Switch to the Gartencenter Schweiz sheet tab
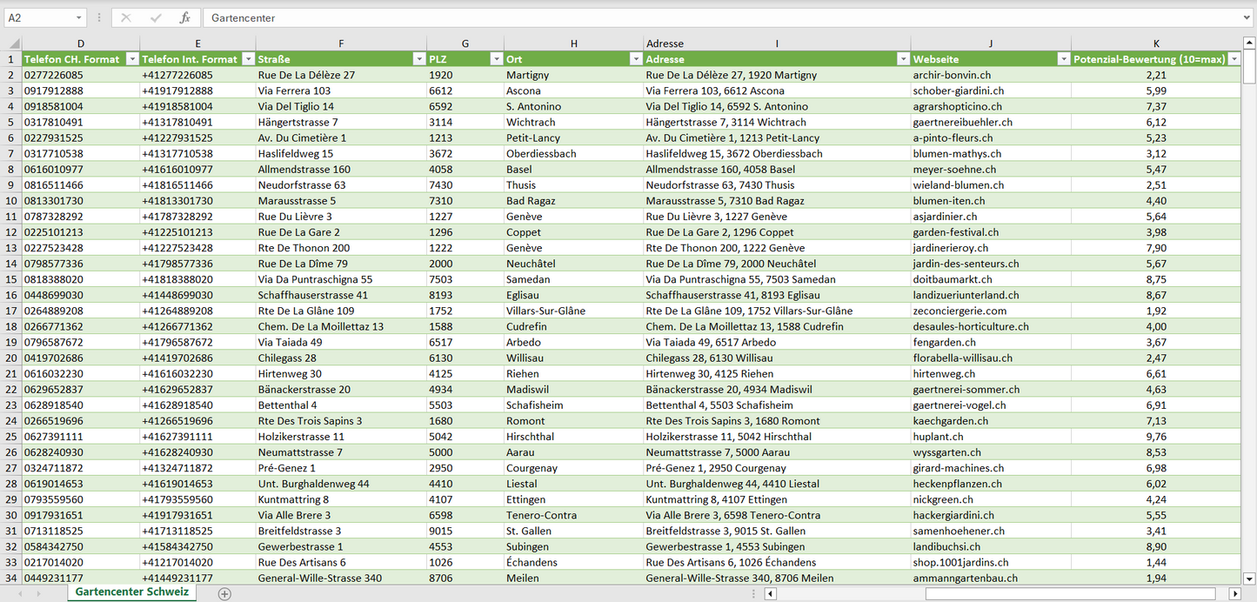 (x=132, y=592)
